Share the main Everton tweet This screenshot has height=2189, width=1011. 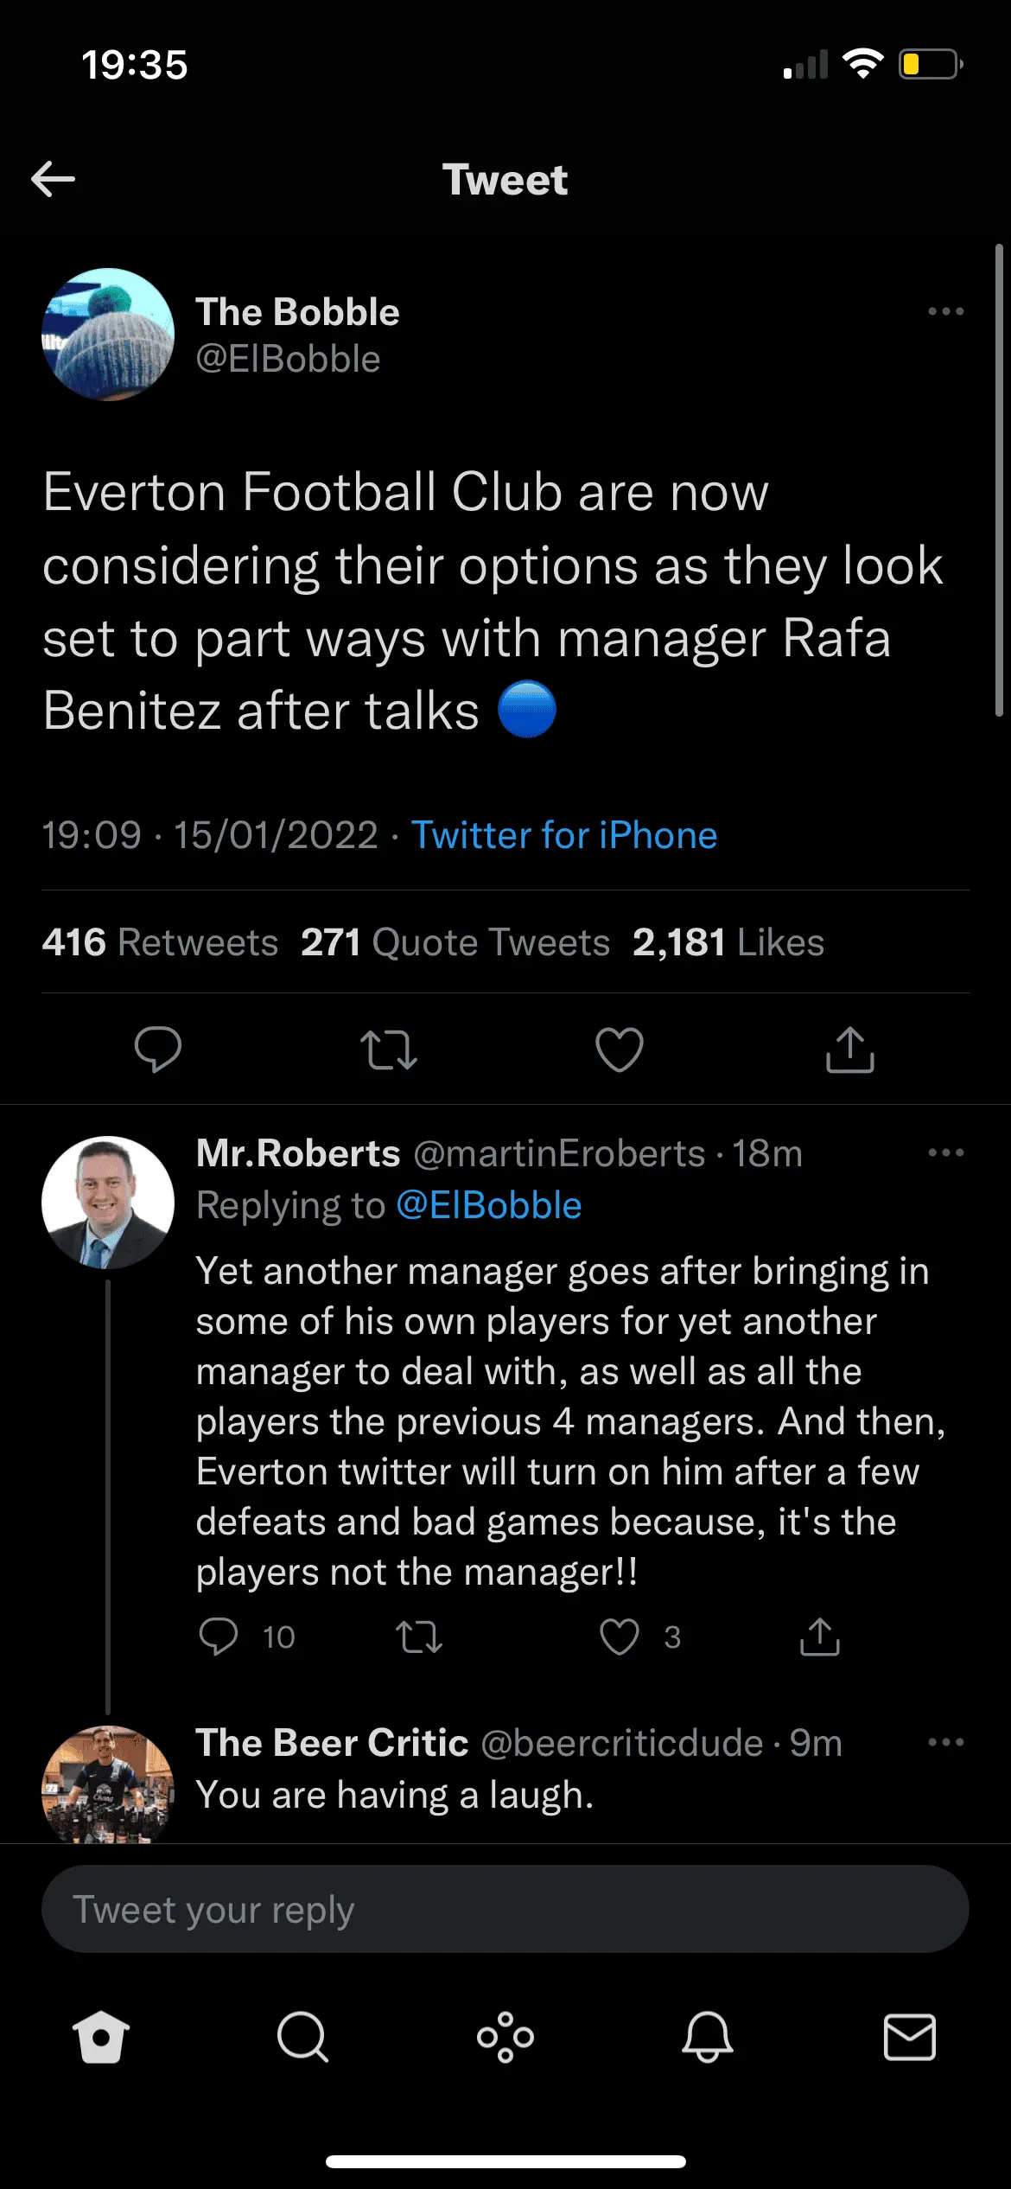pyautogui.click(x=850, y=1050)
